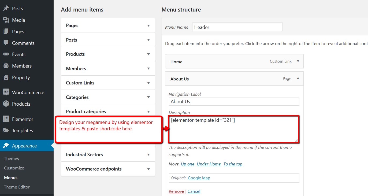Screen dimensions: 368x196
Task: Go to Comments in the sidebar
Action: click(x=23, y=43)
